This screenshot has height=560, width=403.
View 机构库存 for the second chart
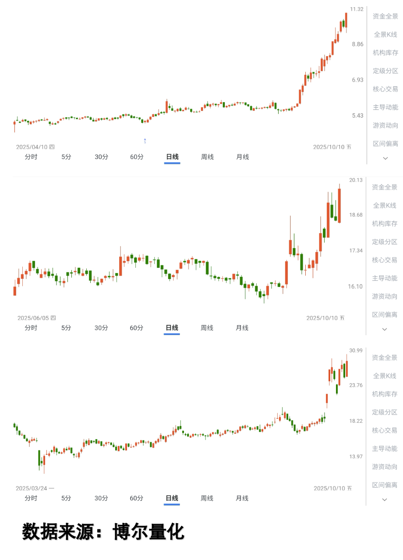(x=384, y=223)
